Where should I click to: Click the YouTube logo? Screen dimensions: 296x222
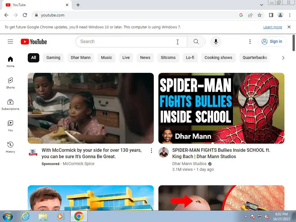[x=34, y=42]
